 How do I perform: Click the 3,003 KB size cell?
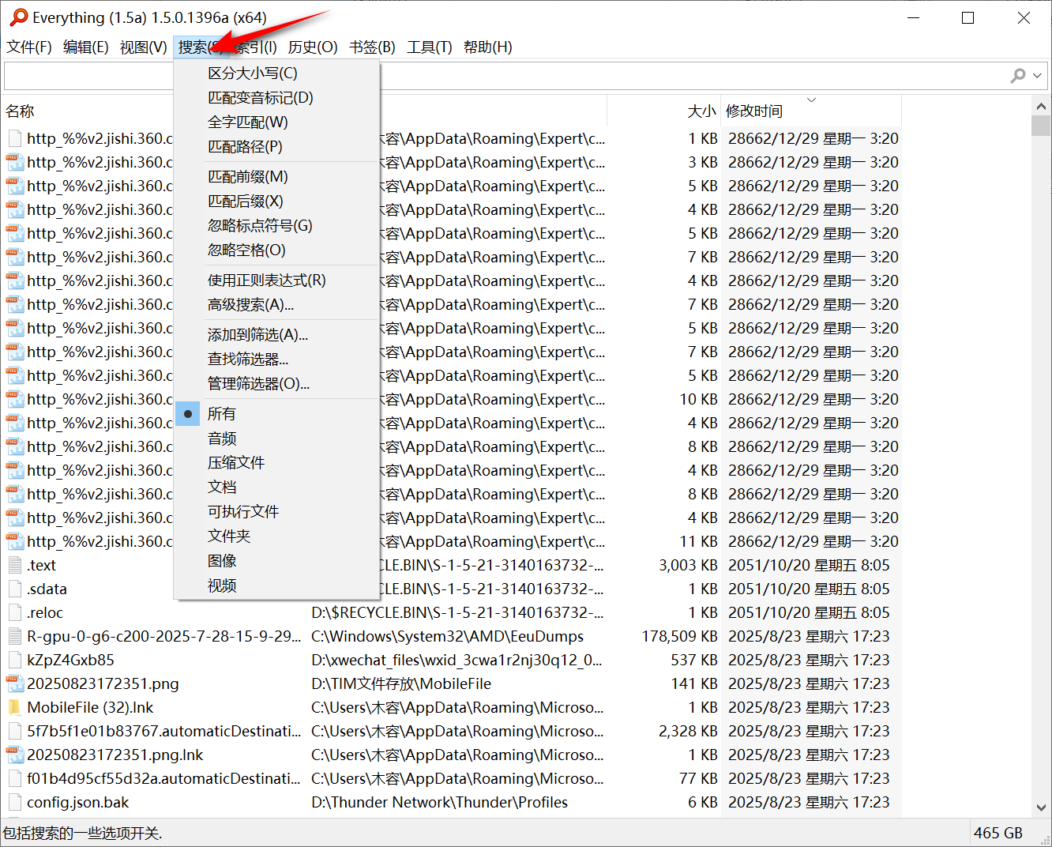[x=688, y=565]
